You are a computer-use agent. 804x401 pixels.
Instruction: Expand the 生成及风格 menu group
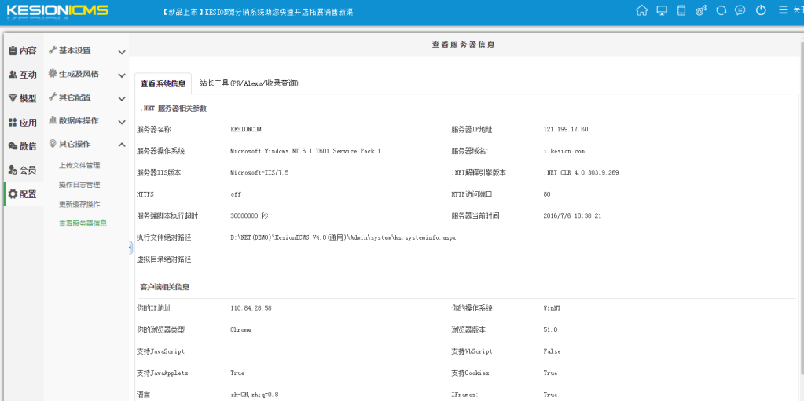point(85,75)
